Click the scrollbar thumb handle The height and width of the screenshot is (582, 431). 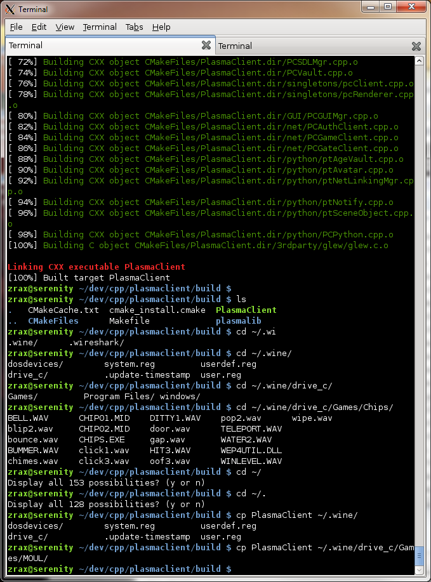419,555
